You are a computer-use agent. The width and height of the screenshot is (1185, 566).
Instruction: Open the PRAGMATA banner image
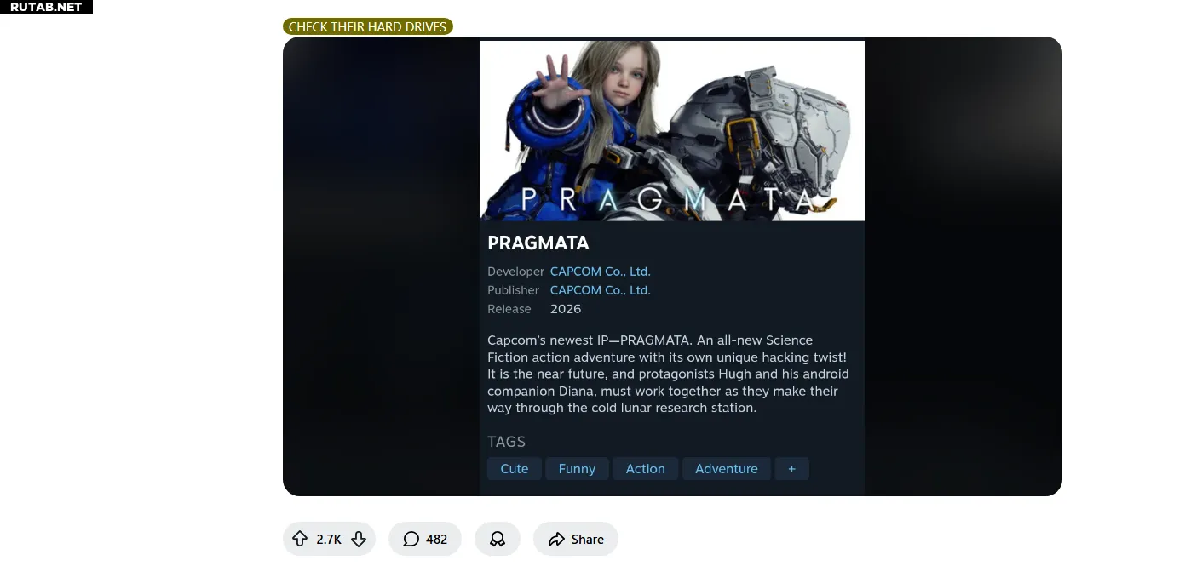click(x=672, y=130)
